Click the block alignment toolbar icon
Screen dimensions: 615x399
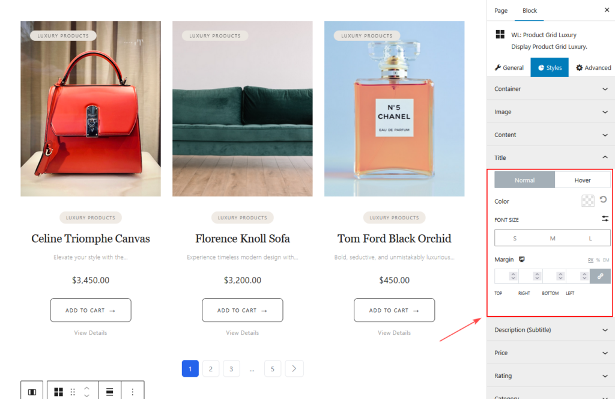pos(110,392)
